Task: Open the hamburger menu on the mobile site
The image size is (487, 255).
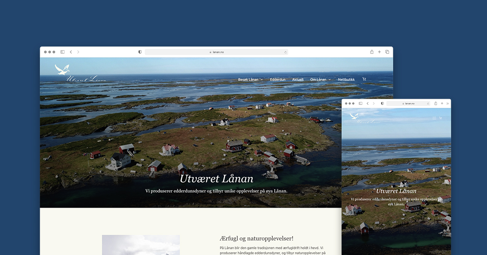Action: [434, 118]
